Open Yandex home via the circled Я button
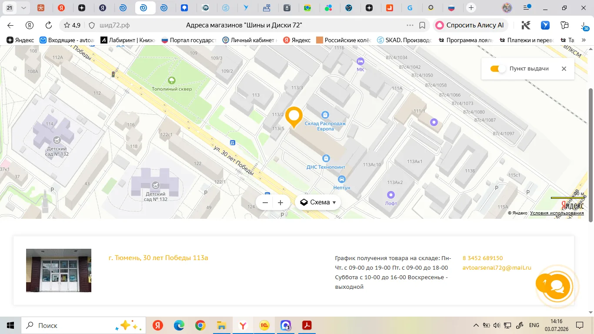594x334 pixels. click(x=30, y=25)
